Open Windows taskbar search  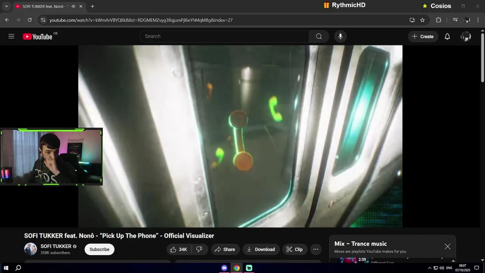18,268
